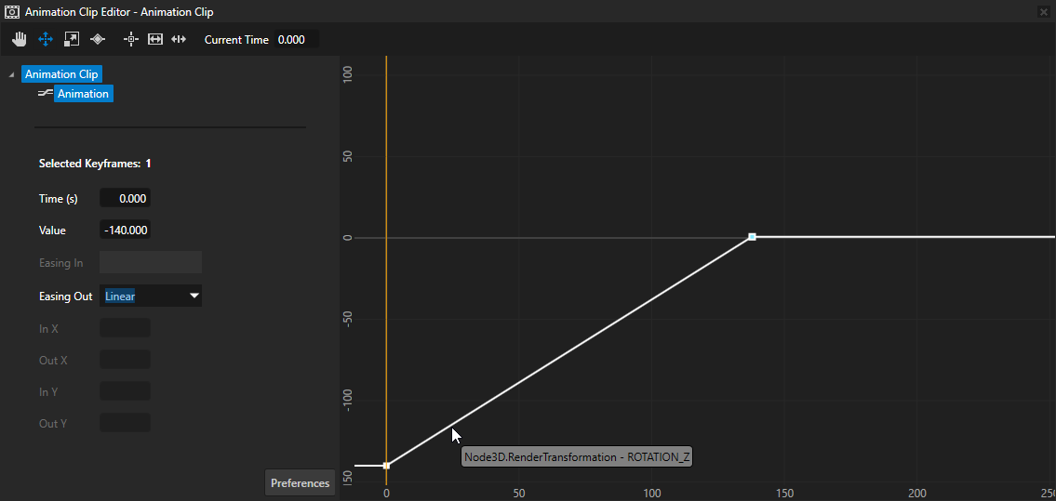The image size is (1056, 501).
Task: Select the Pan hand tool
Action: click(20, 39)
